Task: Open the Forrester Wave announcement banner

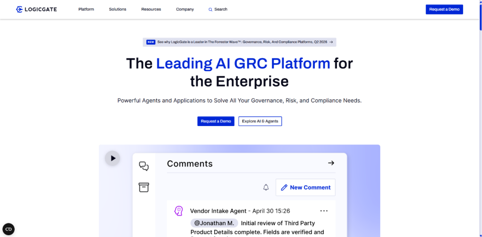Action: 240,42
